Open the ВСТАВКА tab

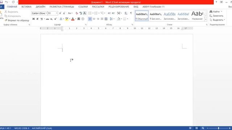(x=26, y=7)
